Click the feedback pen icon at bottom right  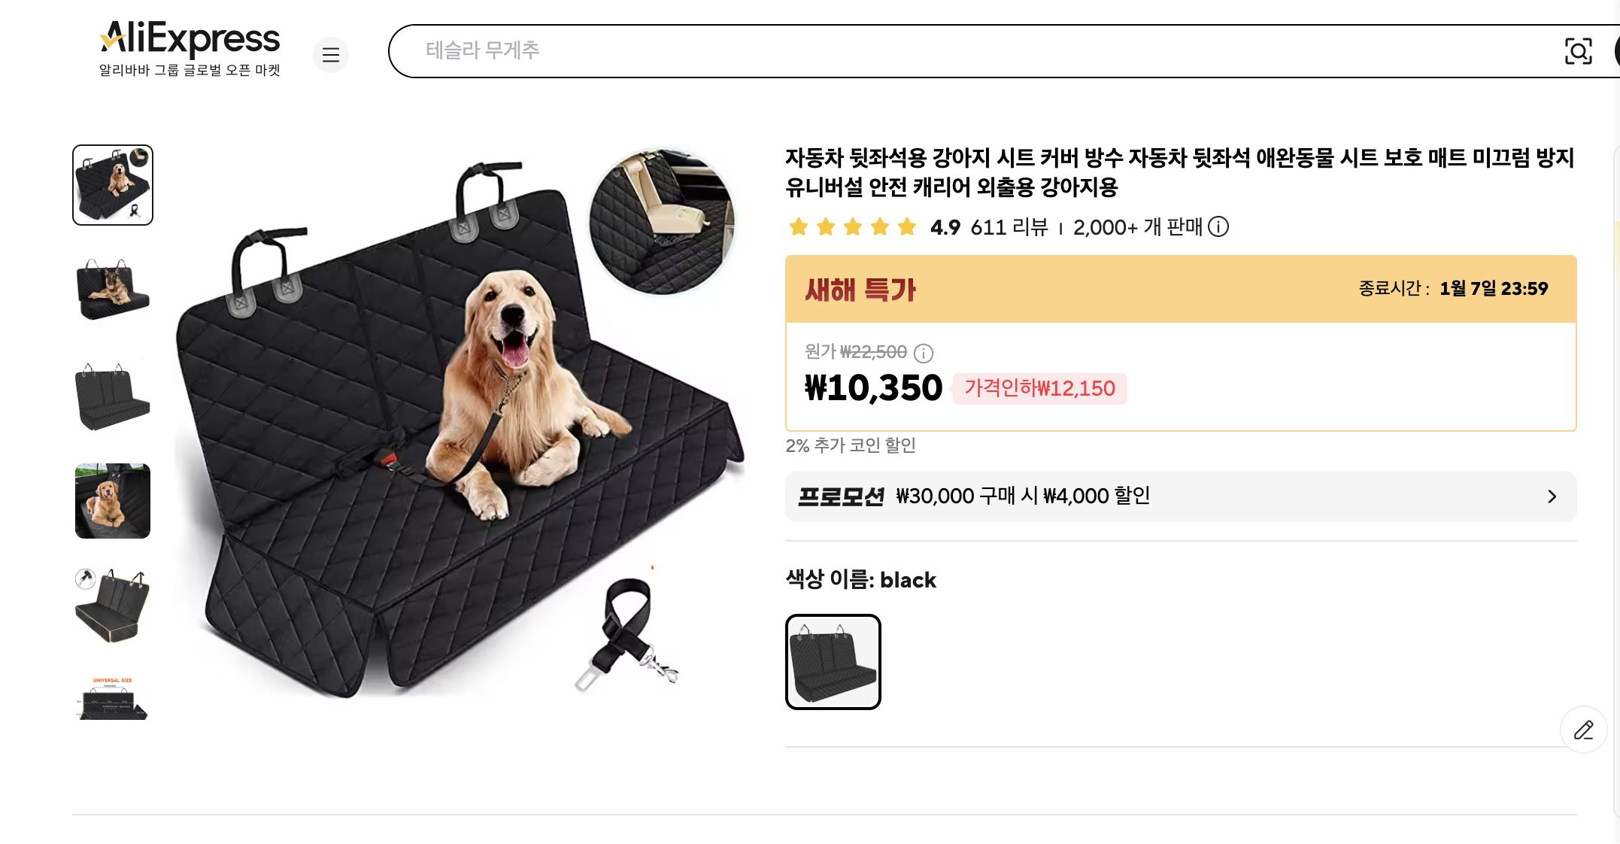click(x=1583, y=730)
